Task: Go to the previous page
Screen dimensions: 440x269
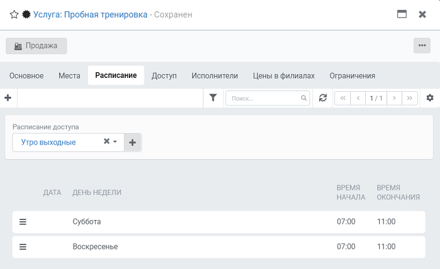Action: pyautogui.click(x=358, y=98)
